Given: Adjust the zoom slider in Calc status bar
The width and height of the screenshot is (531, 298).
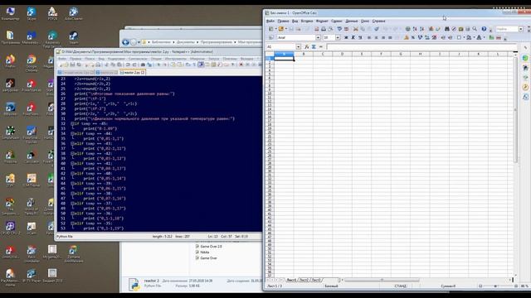Looking at the screenshot, I should (x=495, y=286).
